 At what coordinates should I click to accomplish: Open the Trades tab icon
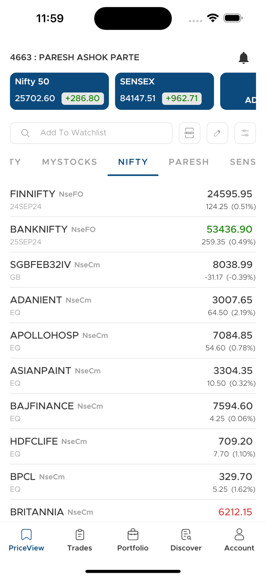[x=79, y=535]
